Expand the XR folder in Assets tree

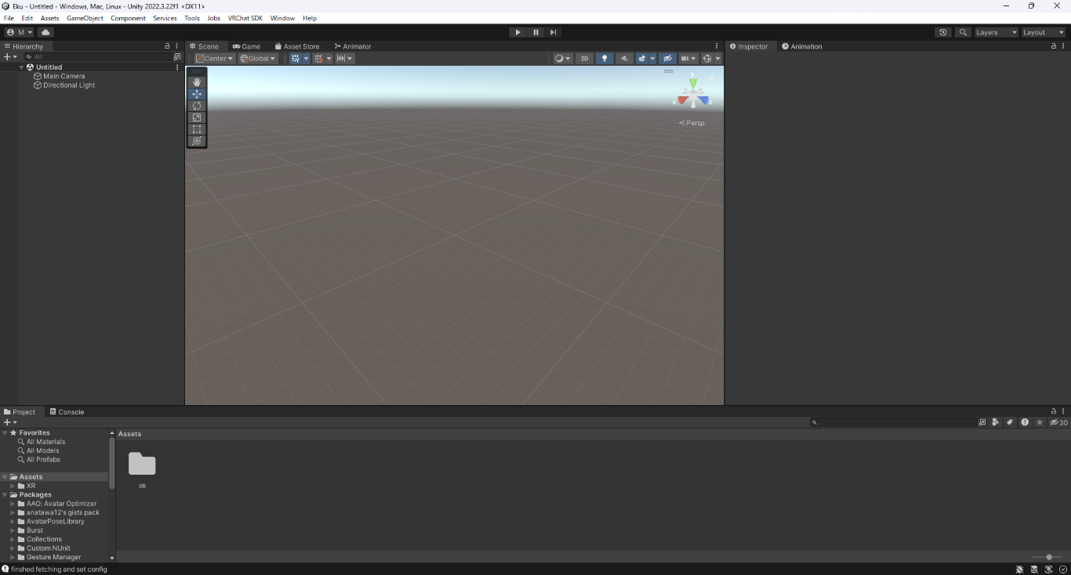tap(13, 486)
